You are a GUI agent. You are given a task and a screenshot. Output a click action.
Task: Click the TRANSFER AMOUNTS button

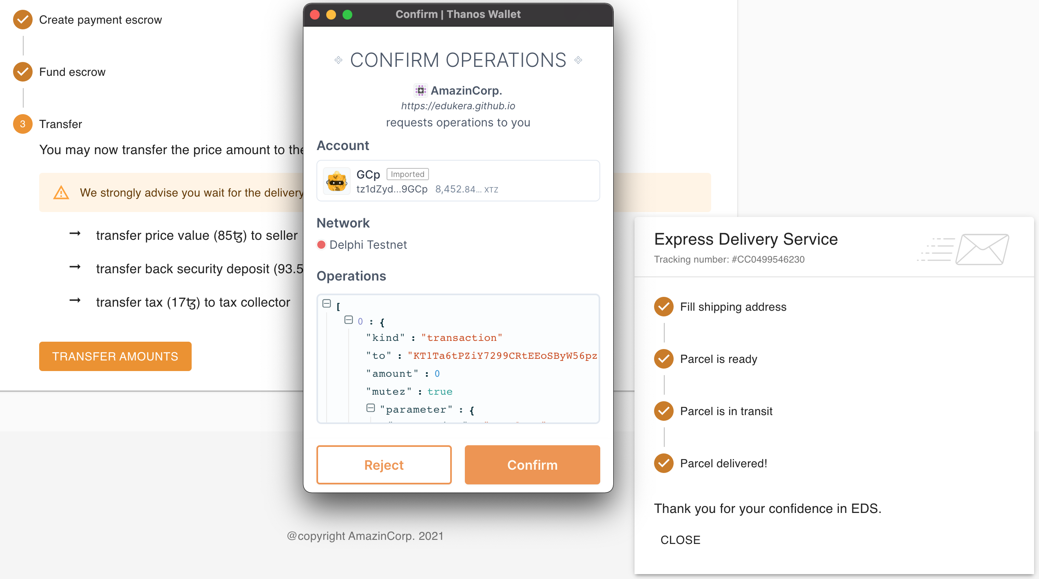coord(115,356)
